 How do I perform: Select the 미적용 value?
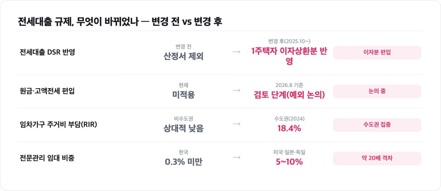(x=183, y=95)
